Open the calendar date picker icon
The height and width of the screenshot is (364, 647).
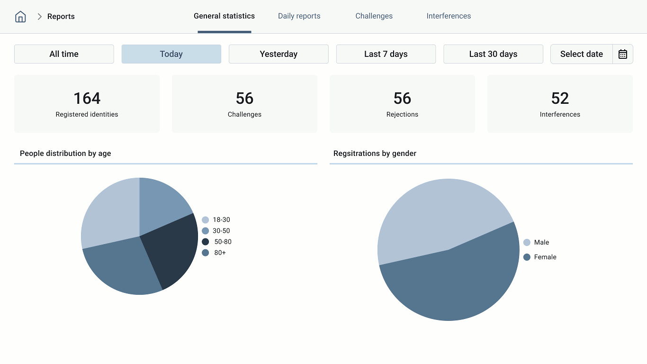click(x=623, y=54)
